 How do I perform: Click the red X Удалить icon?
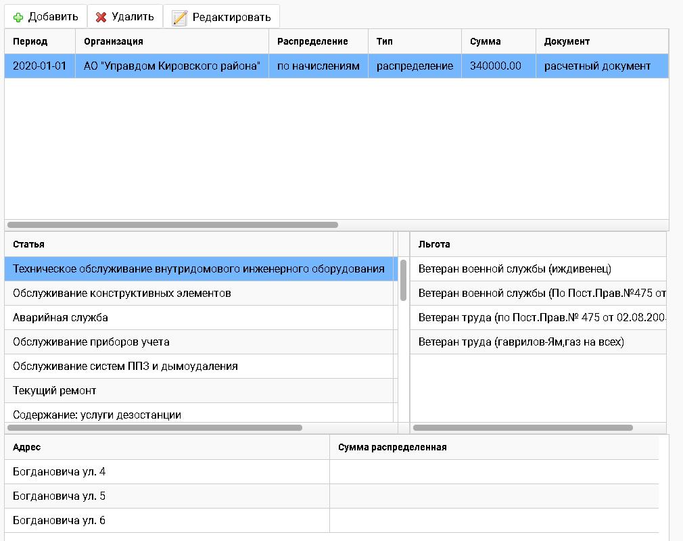(x=101, y=17)
